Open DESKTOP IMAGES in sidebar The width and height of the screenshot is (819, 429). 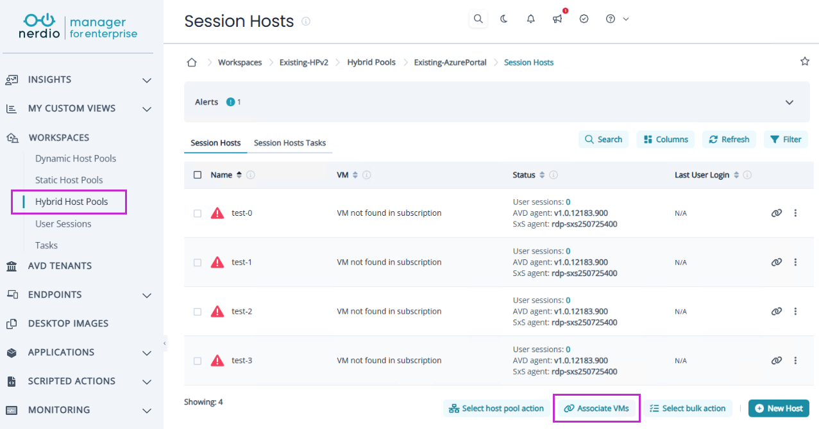pyautogui.click(x=68, y=323)
